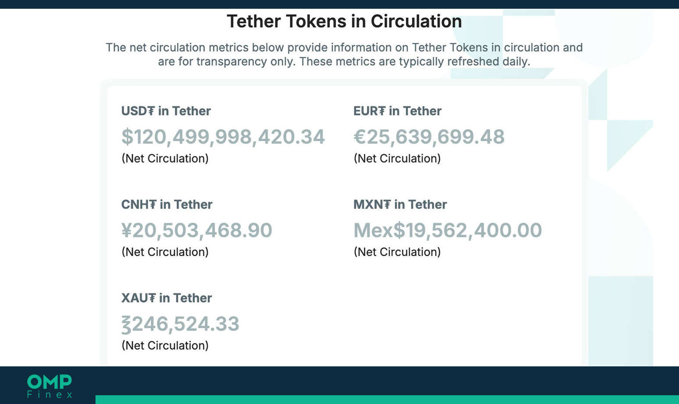Select the Tether Tokens in Circulation heading
This screenshot has height=404, width=679.
tap(344, 21)
